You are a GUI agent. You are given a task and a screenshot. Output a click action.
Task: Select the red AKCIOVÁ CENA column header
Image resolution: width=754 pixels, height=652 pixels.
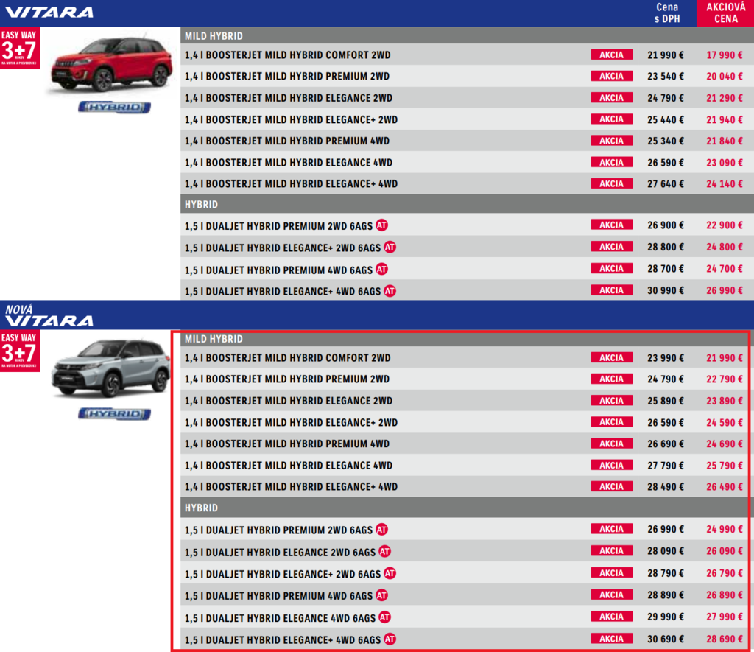(x=725, y=13)
